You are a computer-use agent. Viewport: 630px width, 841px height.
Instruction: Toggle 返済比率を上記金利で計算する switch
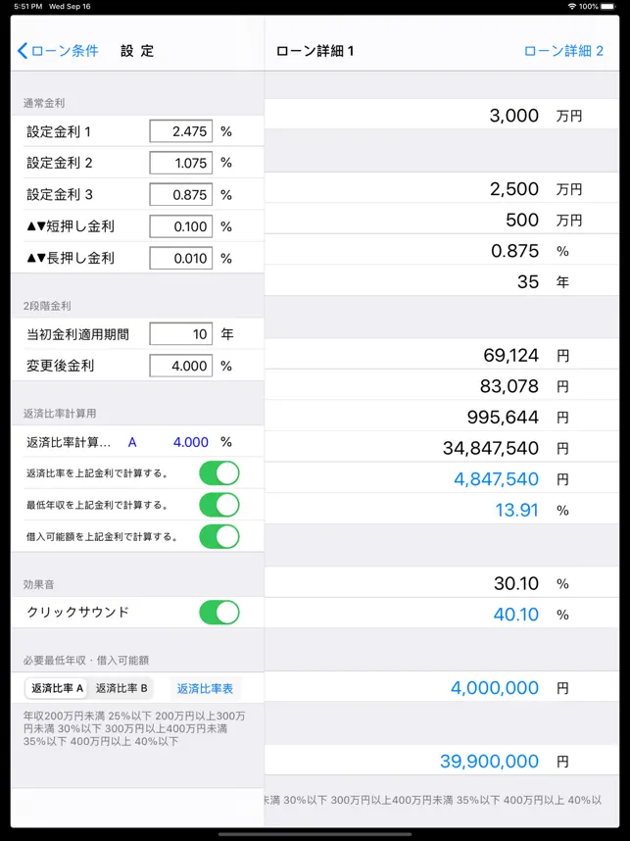(219, 473)
